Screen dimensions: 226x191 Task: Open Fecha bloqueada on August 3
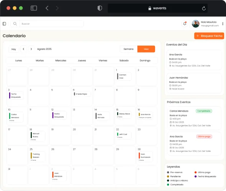(16, 95)
